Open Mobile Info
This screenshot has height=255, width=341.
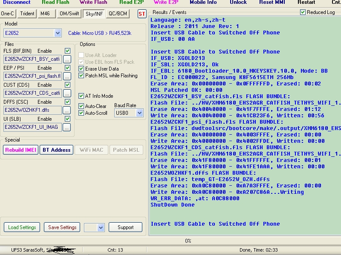[203, 3]
